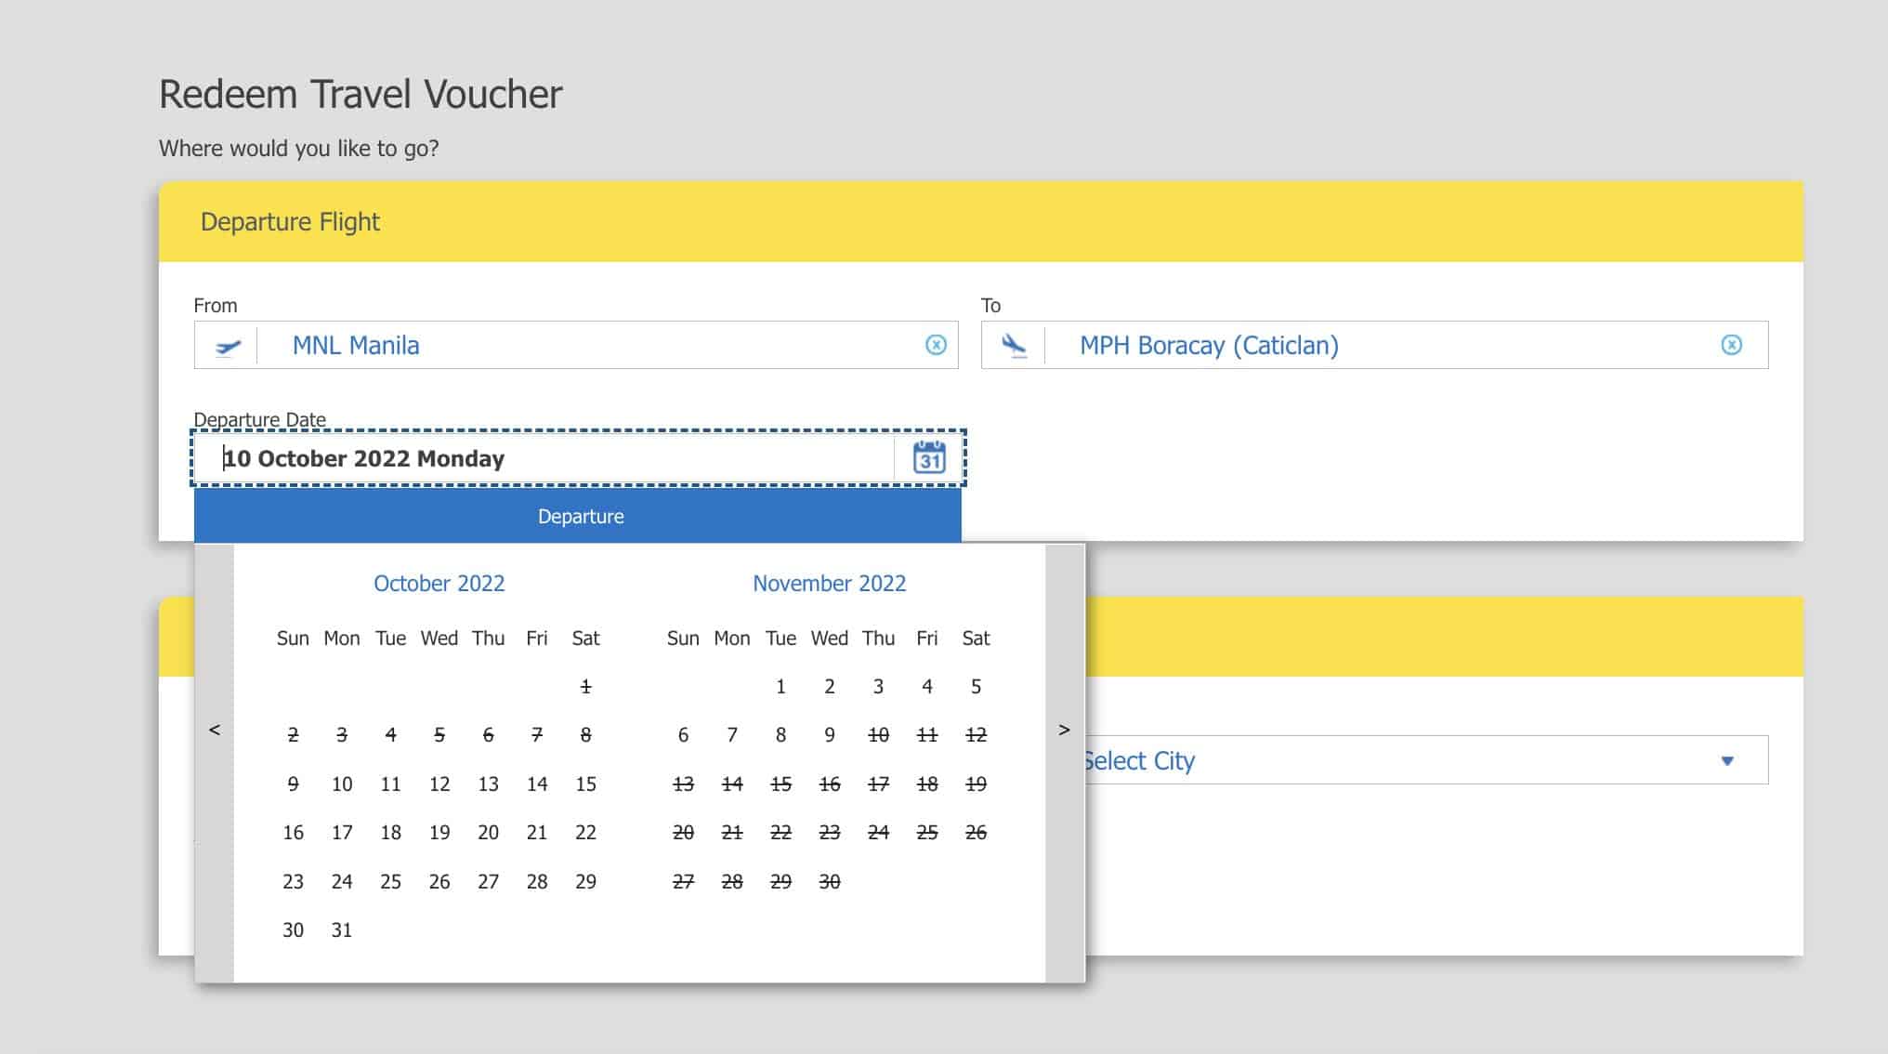
Task: Select October 25 in the calendar
Action: [x=390, y=881]
